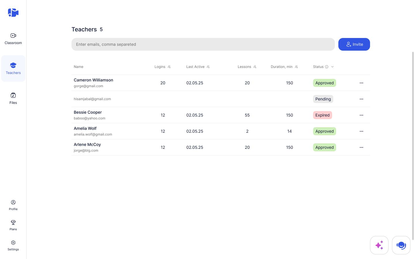Open the support chat headset icon
This screenshot has height=259, width=415.
click(x=401, y=245)
